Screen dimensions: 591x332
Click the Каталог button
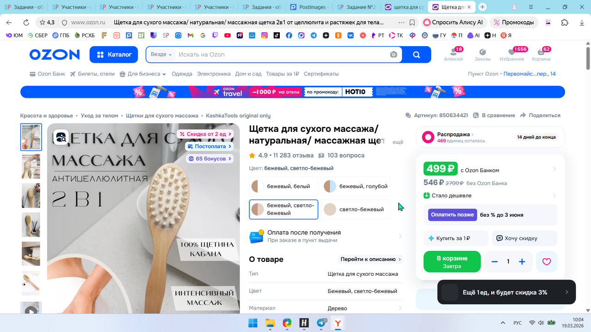point(114,54)
